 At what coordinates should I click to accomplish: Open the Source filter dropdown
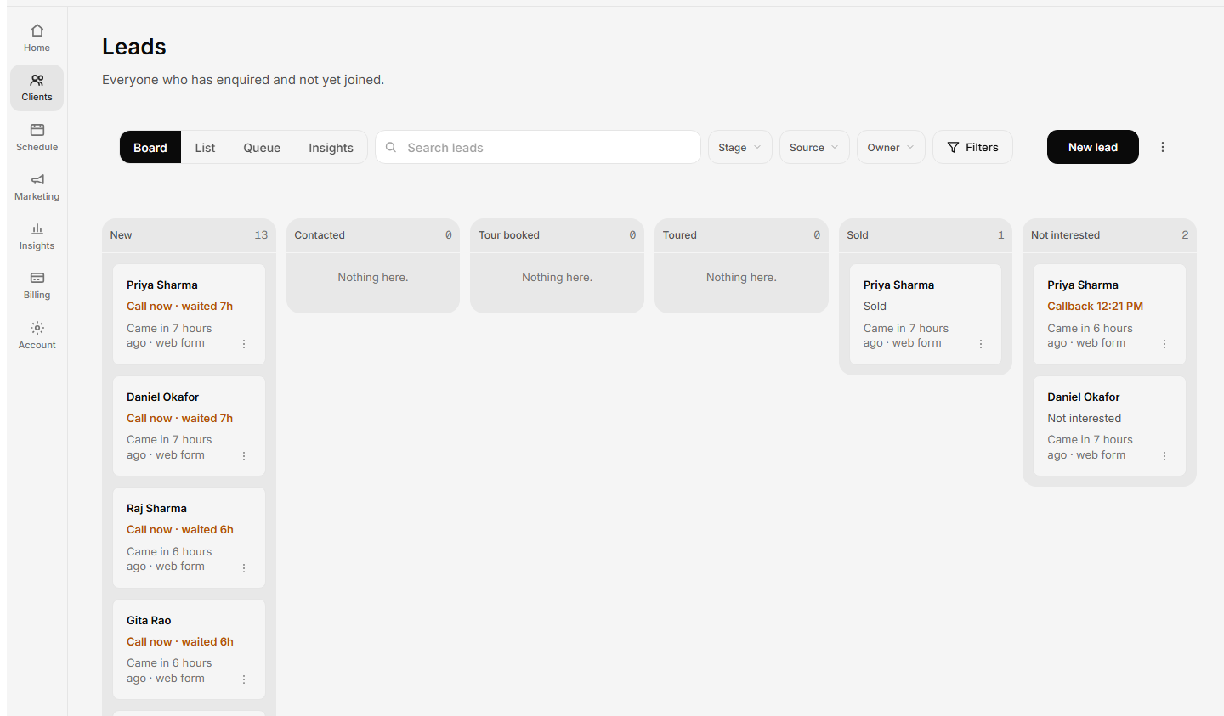point(814,147)
